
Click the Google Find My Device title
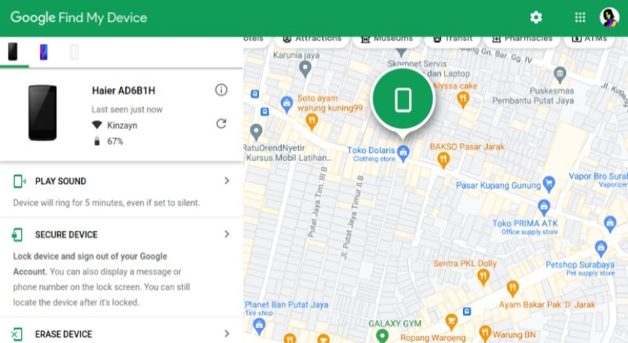point(79,17)
